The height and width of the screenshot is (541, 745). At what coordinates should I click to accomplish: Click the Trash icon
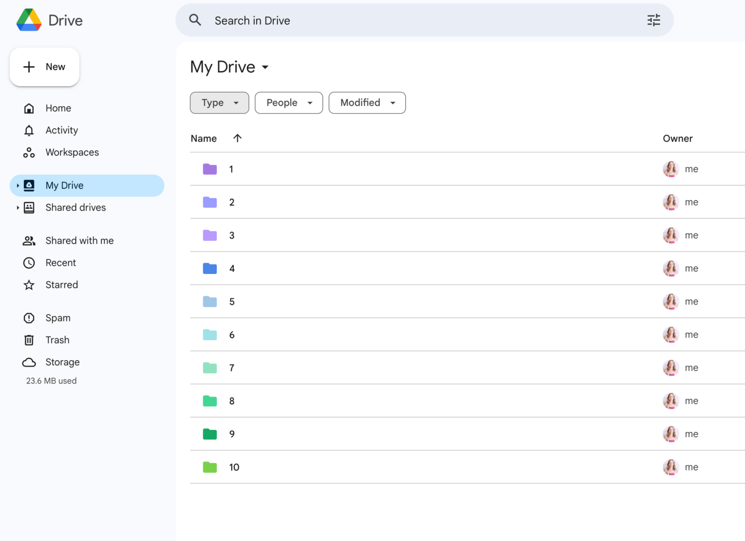29,340
